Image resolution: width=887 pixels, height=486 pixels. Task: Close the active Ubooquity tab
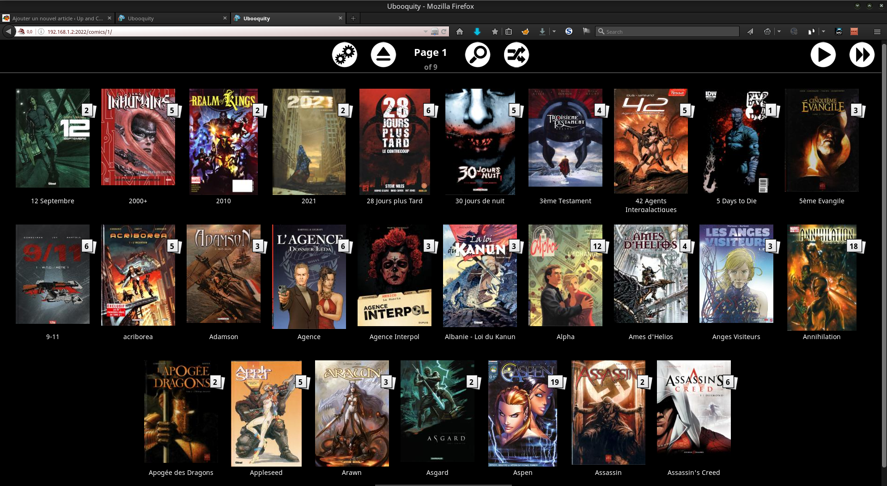tap(340, 18)
